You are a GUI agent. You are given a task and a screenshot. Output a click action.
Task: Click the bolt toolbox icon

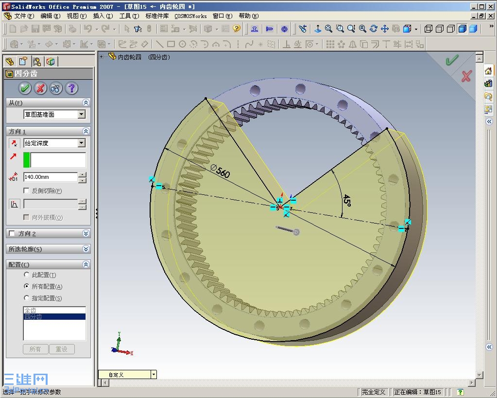point(270,29)
